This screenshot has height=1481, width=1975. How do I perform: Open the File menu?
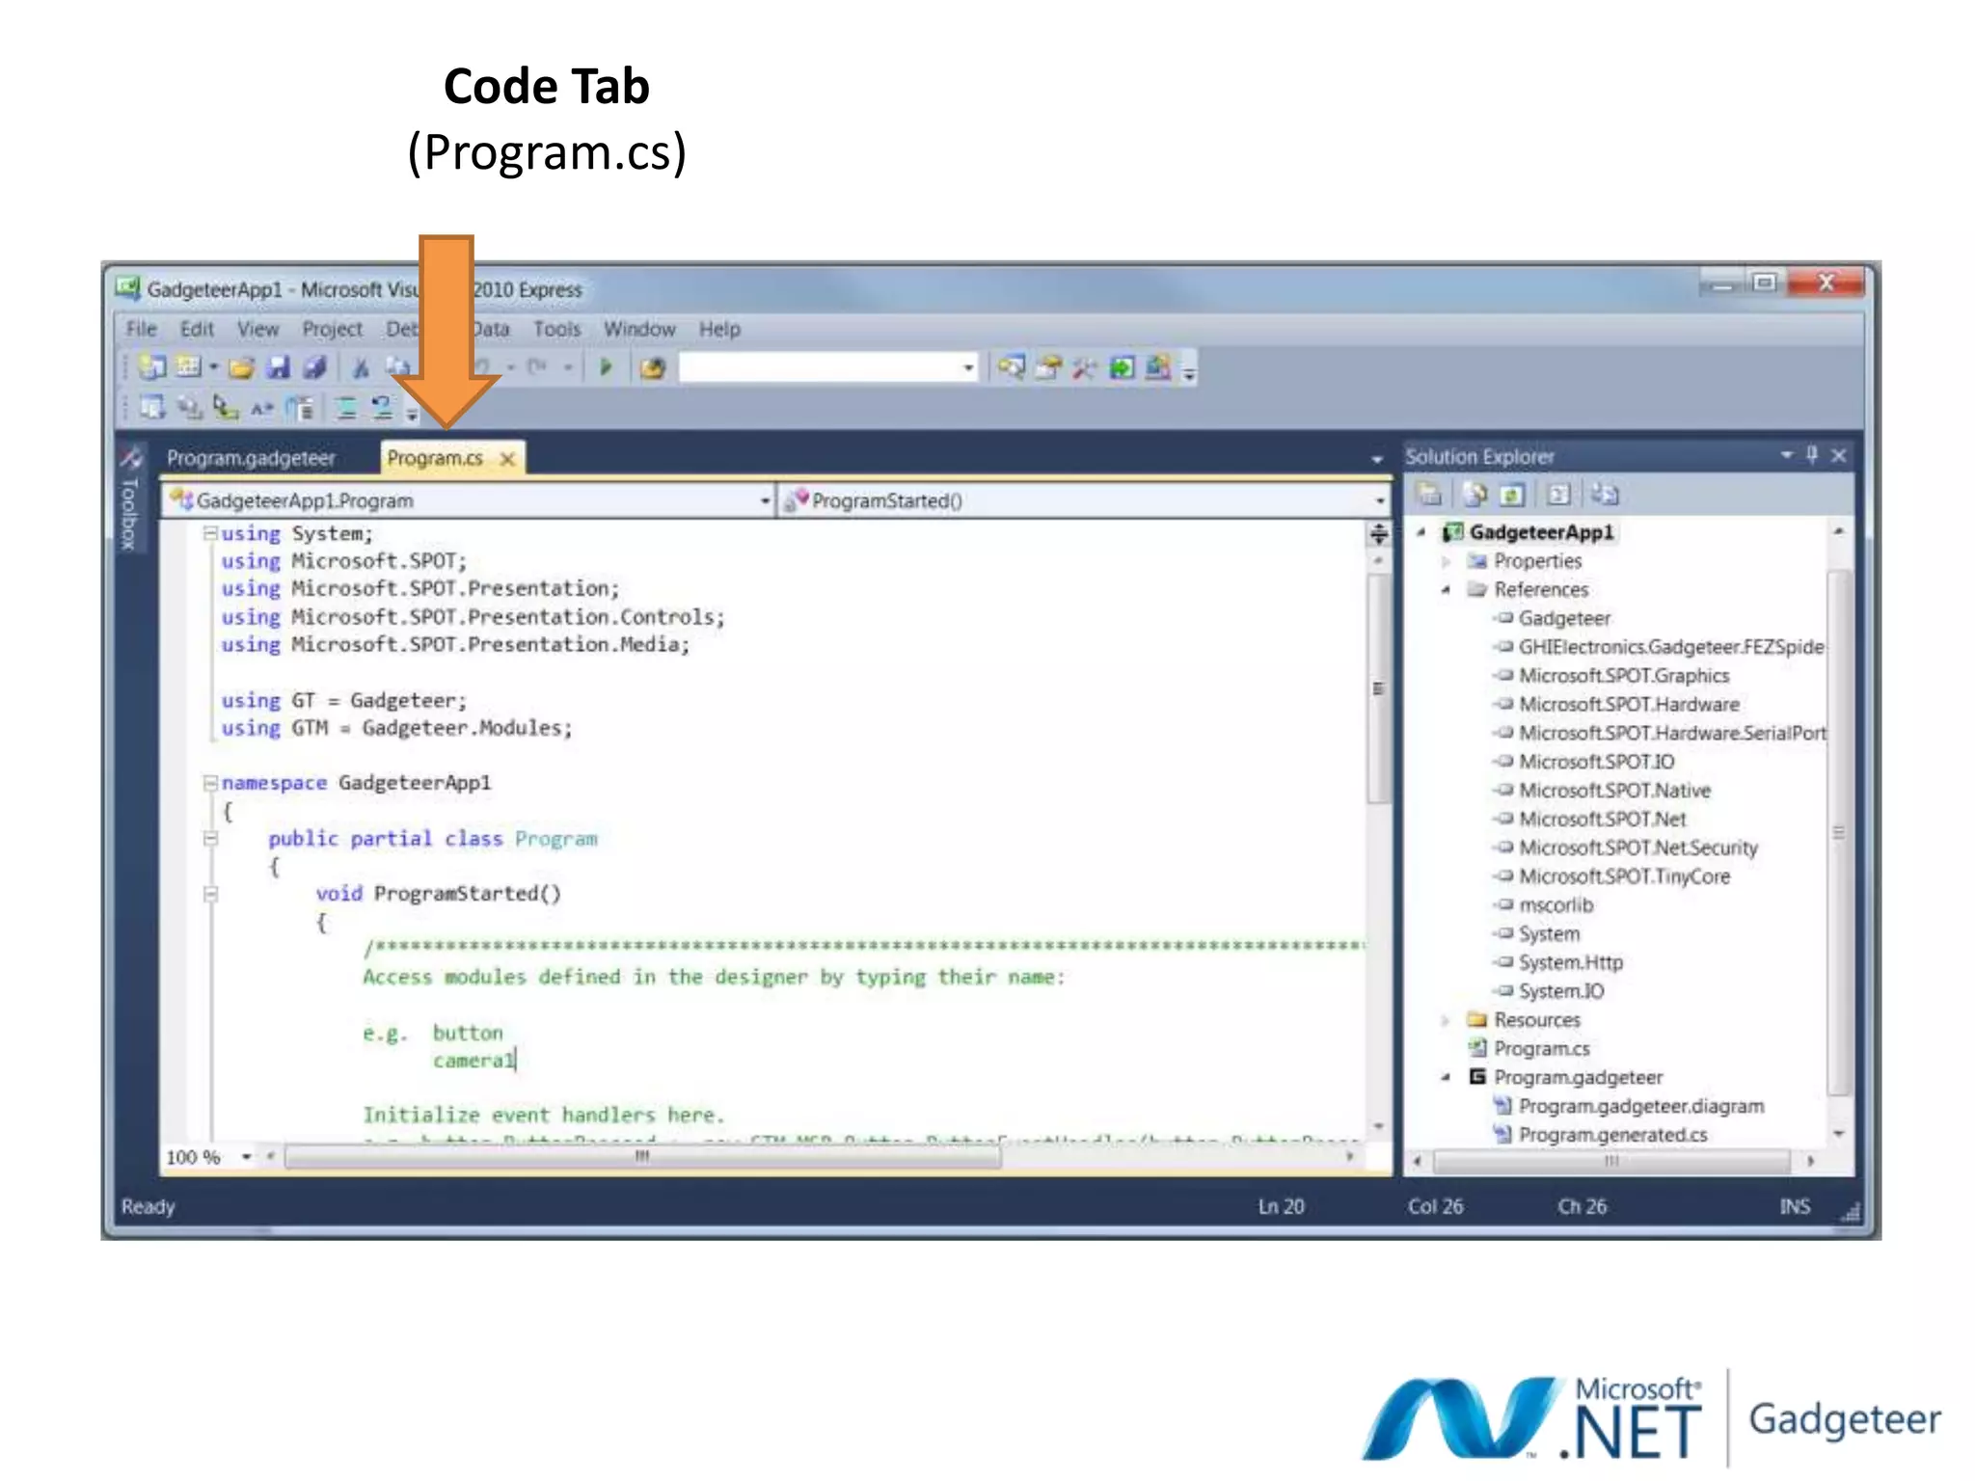coord(141,329)
